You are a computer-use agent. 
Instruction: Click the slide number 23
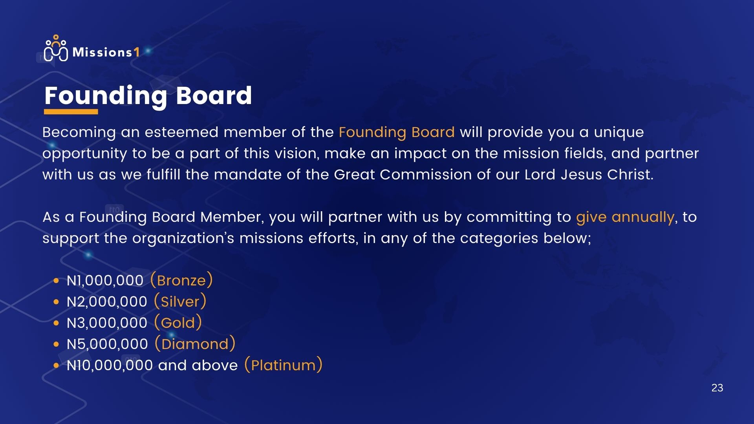717,388
